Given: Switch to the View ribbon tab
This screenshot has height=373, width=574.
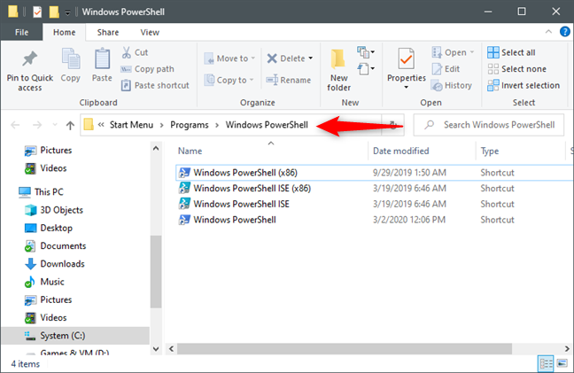Looking at the screenshot, I should [150, 32].
